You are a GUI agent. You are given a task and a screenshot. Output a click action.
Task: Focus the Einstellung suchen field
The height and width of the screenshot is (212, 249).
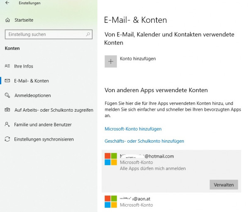click(x=49, y=34)
